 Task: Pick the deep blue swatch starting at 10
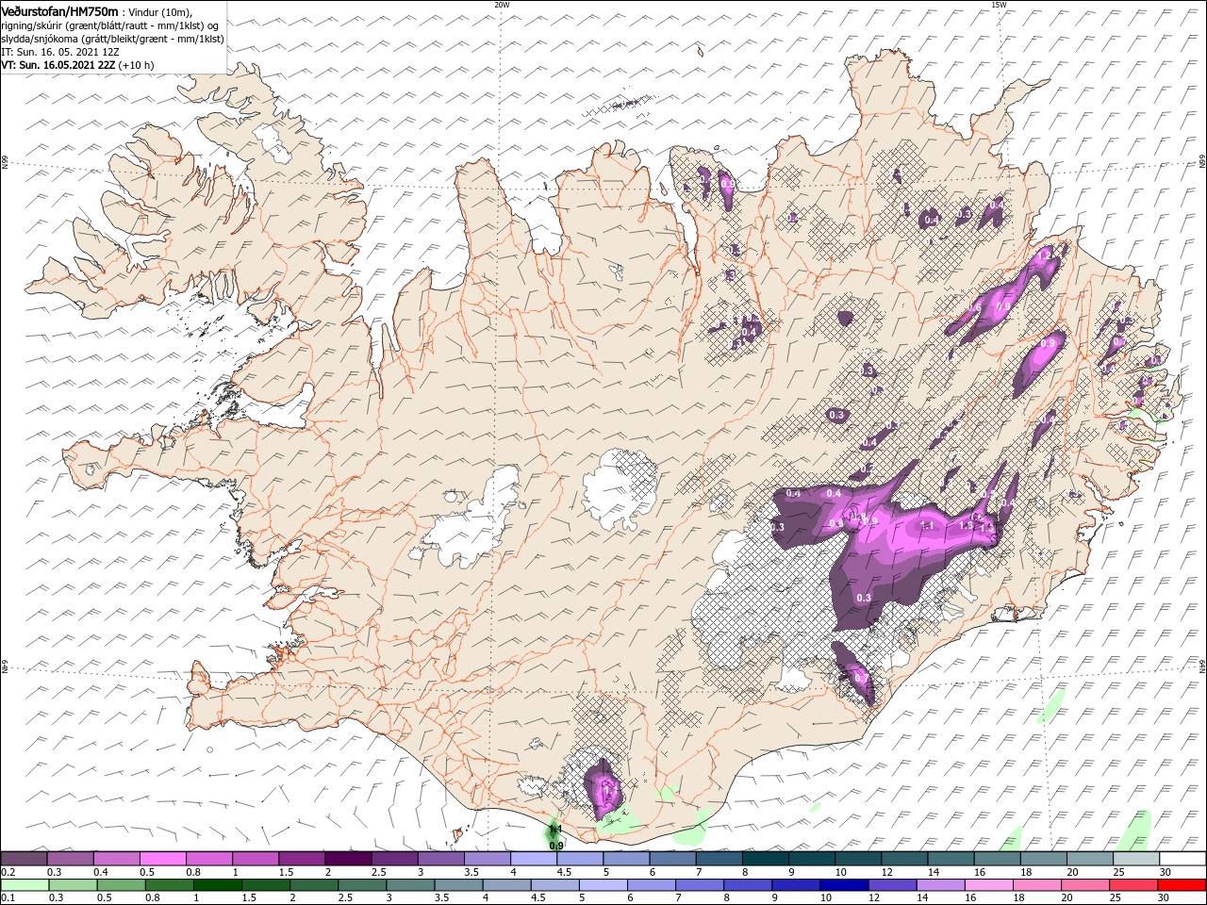[x=843, y=885]
